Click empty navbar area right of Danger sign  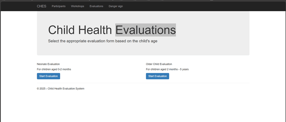click(x=196, y=6)
